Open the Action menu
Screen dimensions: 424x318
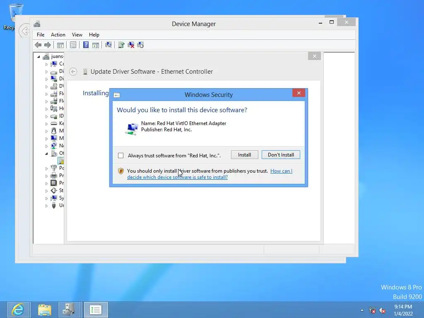[x=58, y=35]
